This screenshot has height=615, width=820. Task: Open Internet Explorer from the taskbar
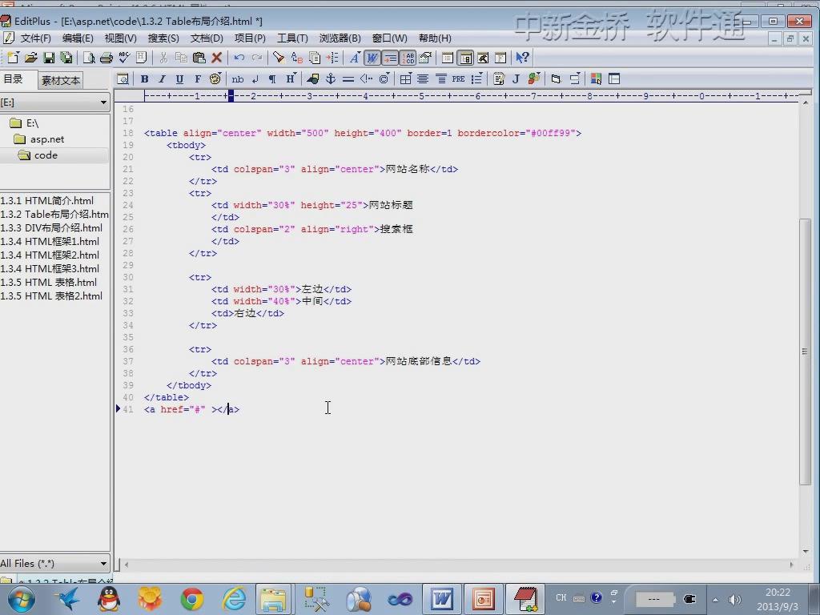click(x=235, y=599)
